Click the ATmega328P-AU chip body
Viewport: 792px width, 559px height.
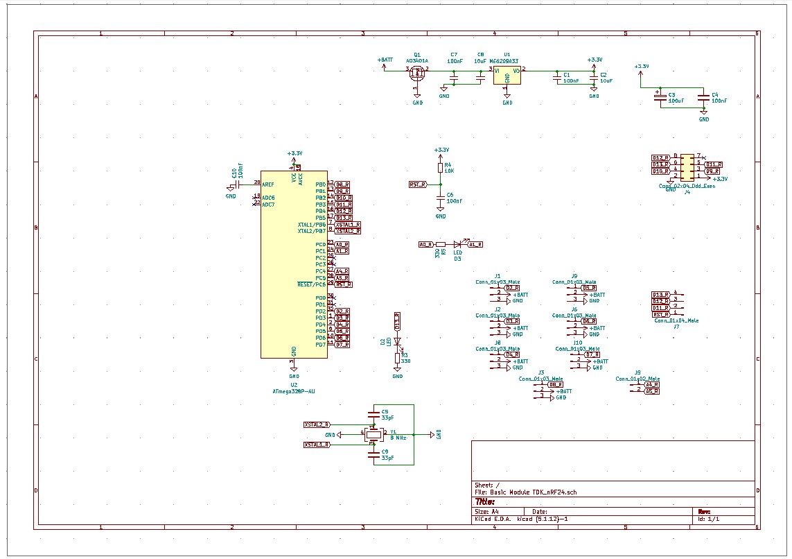tap(293, 264)
